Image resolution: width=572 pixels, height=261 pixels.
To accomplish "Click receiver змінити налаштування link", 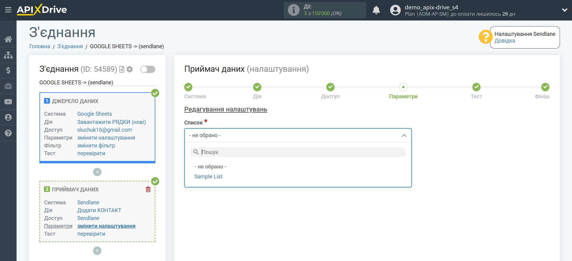I will tap(106, 226).
